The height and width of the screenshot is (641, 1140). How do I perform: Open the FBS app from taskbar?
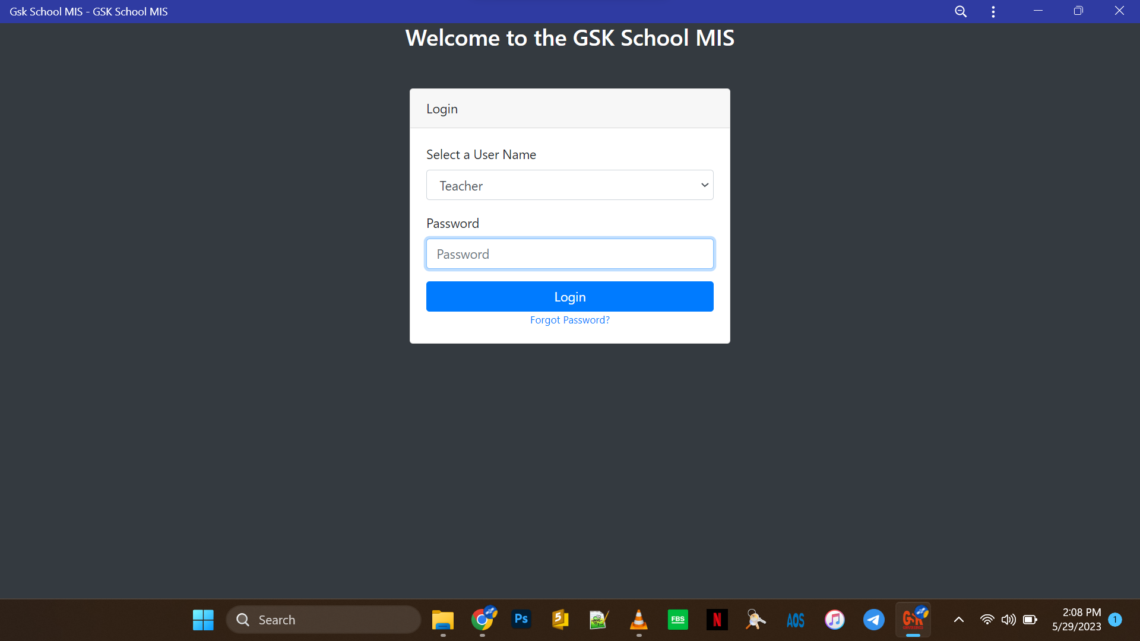point(677,620)
